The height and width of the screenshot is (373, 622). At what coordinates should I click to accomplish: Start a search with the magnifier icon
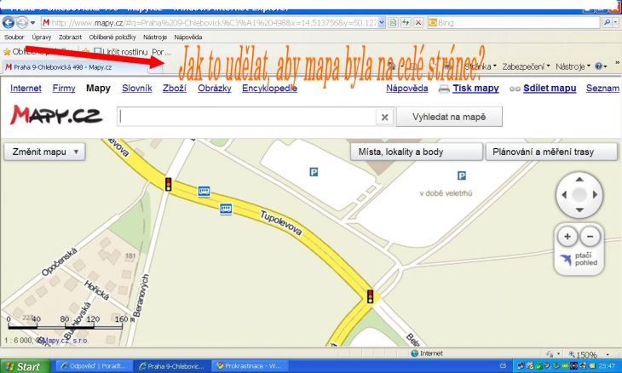pos(608,23)
